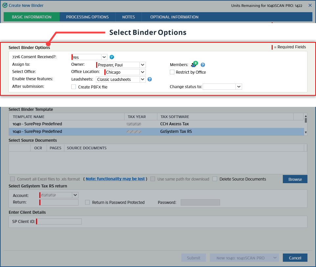Enable the Restrict by Office checkbox
This screenshot has width=316, height=267.
(x=172, y=72)
